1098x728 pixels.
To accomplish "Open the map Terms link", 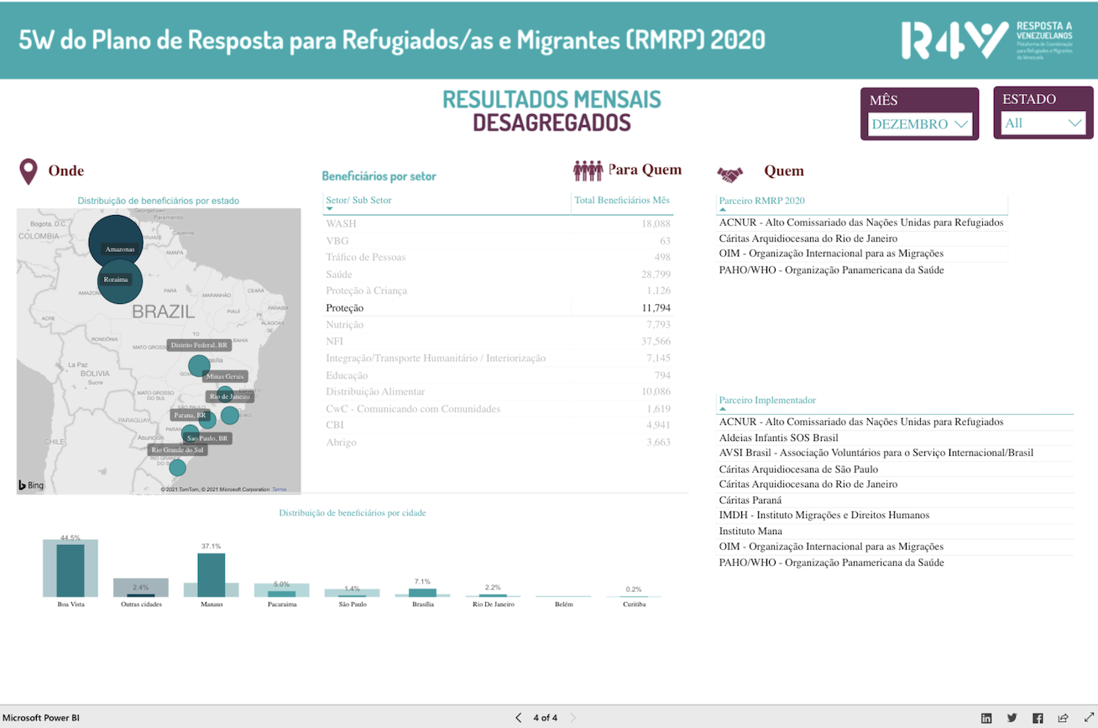I will [x=279, y=490].
